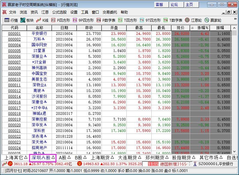
Task: Open the K线 candlestick chart icon
Action: click(38, 20)
